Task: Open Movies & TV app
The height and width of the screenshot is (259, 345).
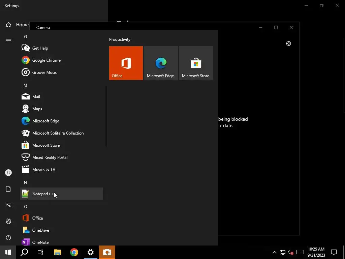Action: tap(62, 169)
